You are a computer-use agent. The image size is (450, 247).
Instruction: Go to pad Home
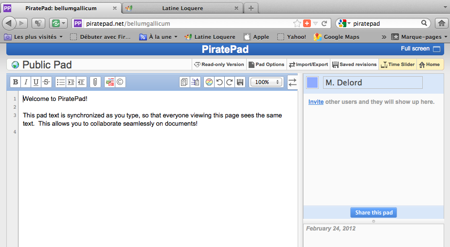pyautogui.click(x=430, y=65)
